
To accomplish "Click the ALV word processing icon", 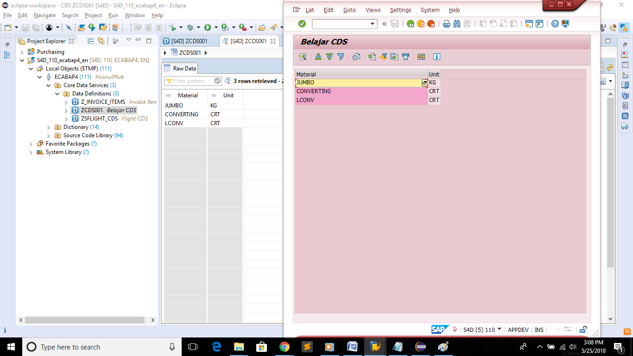I will click(383, 57).
